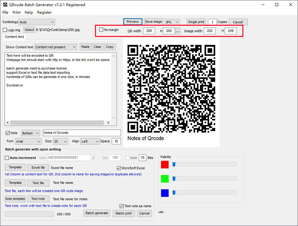298x226 pixels.
Task: Click the Clear button
Action: (97, 47)
